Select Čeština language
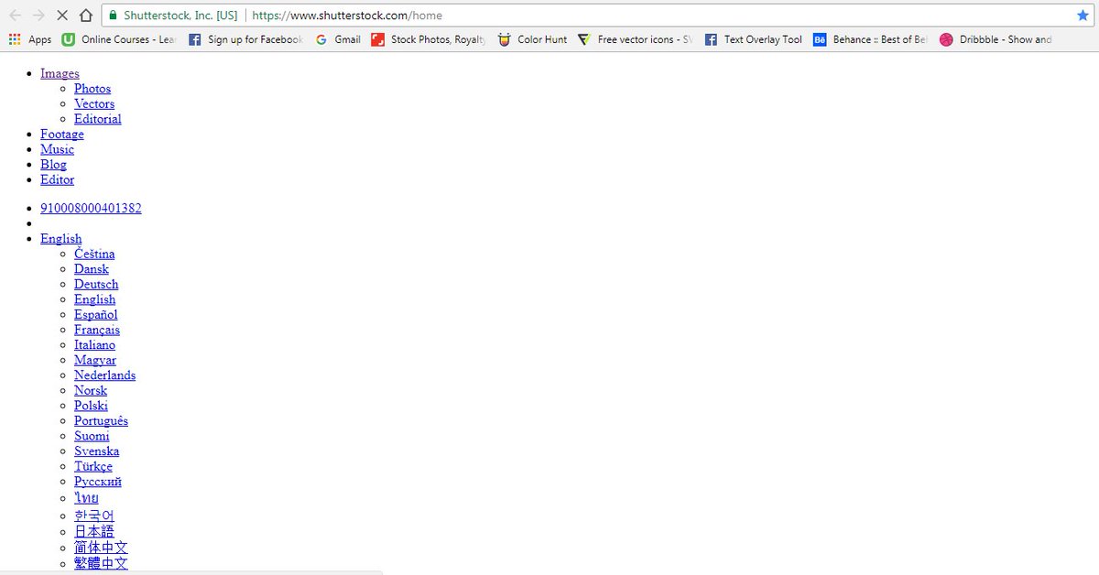Image resolution: width=1099 pixels, height=575 pixels. pyautogui.click(x=94, y=254)
